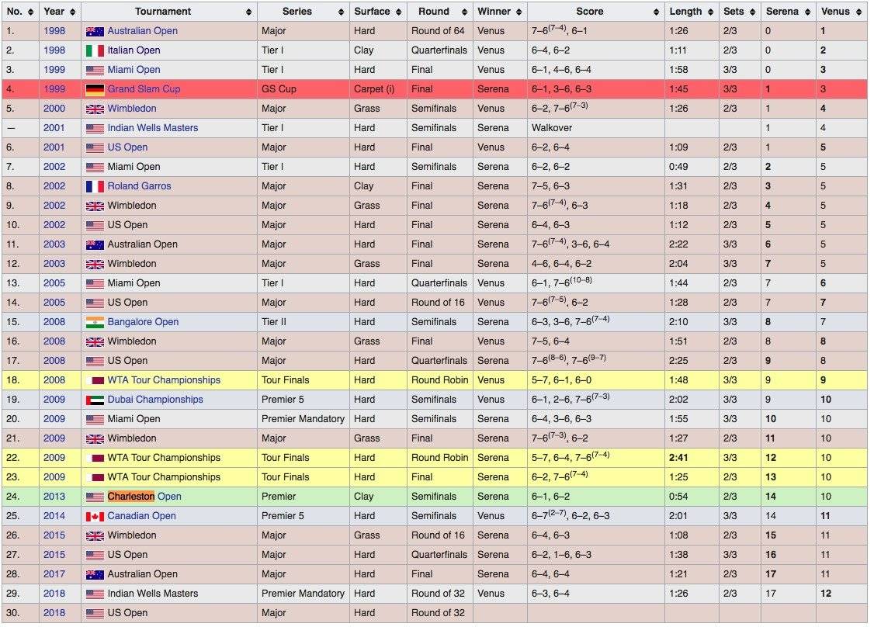The height and width of the screenshot is (627, 874).
Task: Follow the 2000 year link
Action: [x=54, y=108]
